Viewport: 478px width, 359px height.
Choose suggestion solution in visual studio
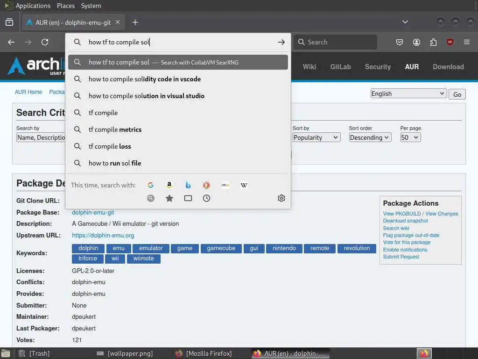[178, 96]
